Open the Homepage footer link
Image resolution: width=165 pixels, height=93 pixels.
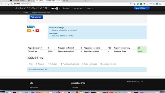pyautogui.click(x=75, y=87)
